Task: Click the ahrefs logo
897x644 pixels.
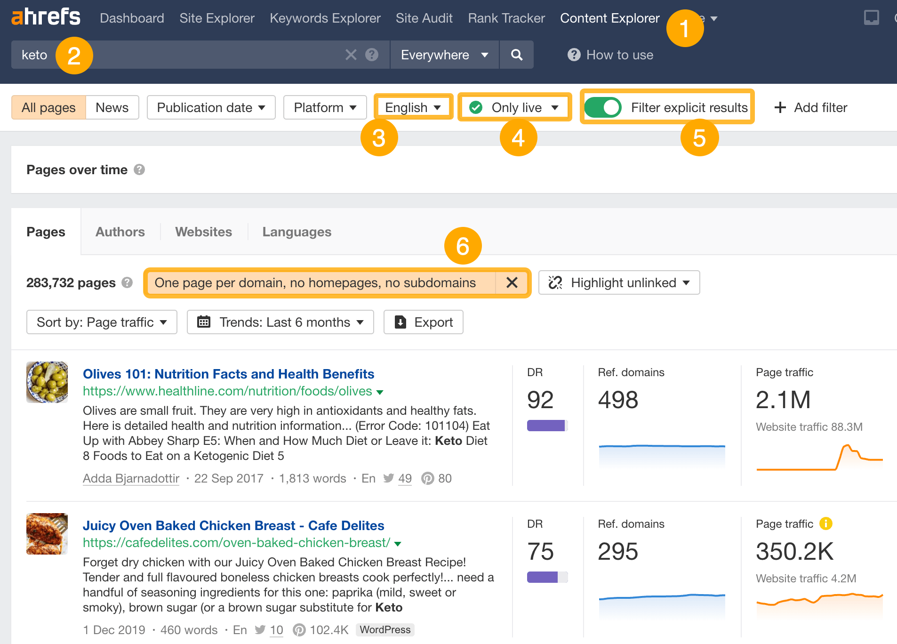Action: point(46,17)
